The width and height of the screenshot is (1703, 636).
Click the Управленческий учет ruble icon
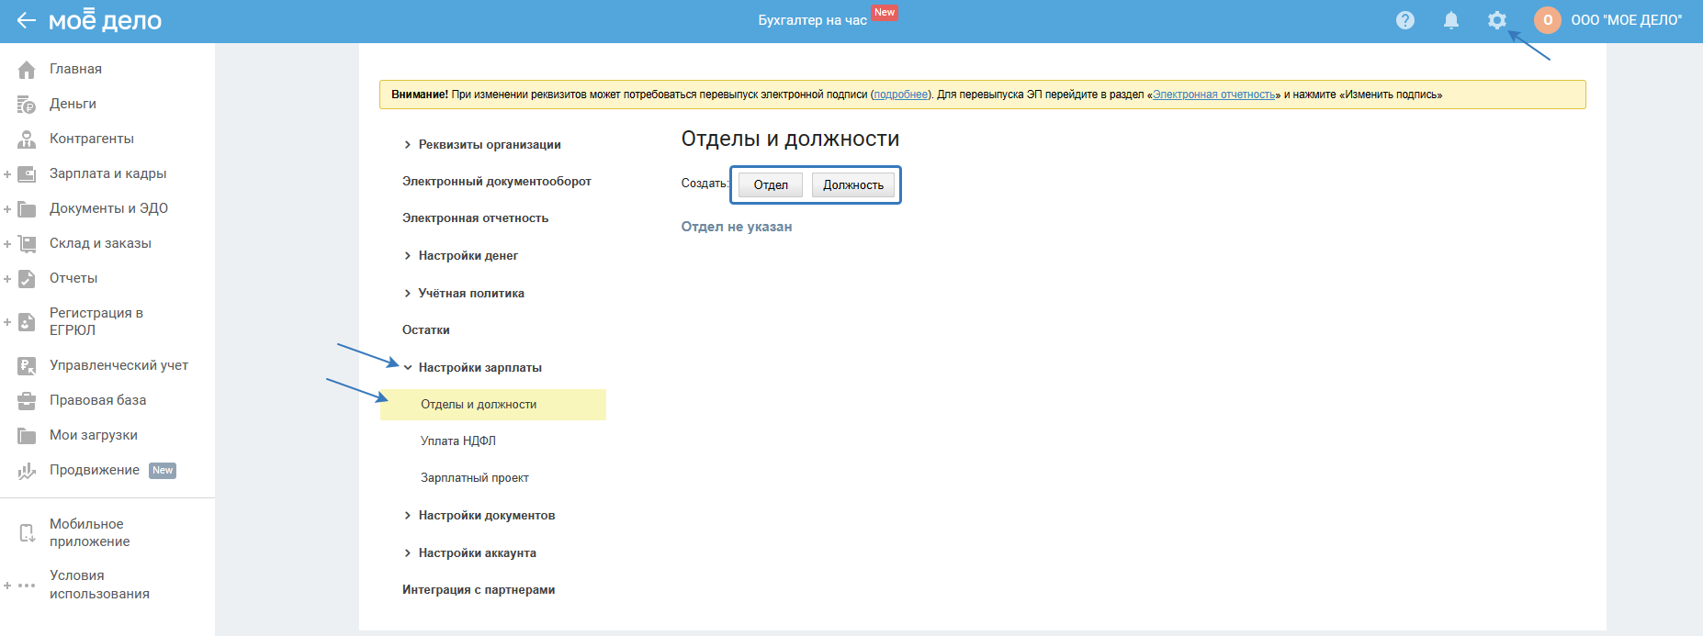27,366
